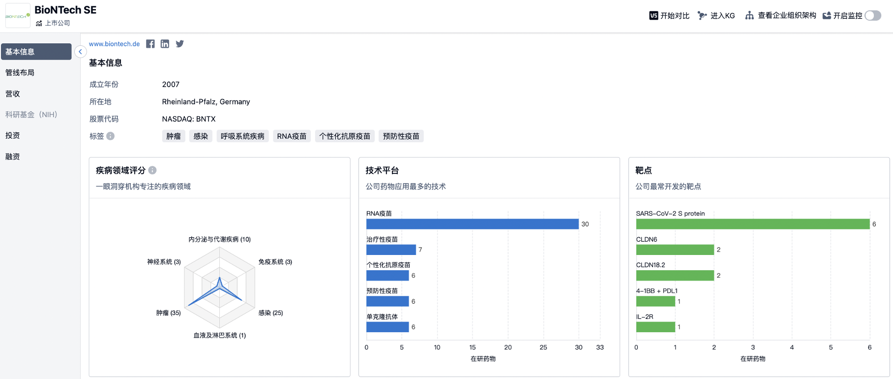Click the blue RNA疫苗 bar in chart
Viewport: 893px width, 379px height.
[472, 224]
